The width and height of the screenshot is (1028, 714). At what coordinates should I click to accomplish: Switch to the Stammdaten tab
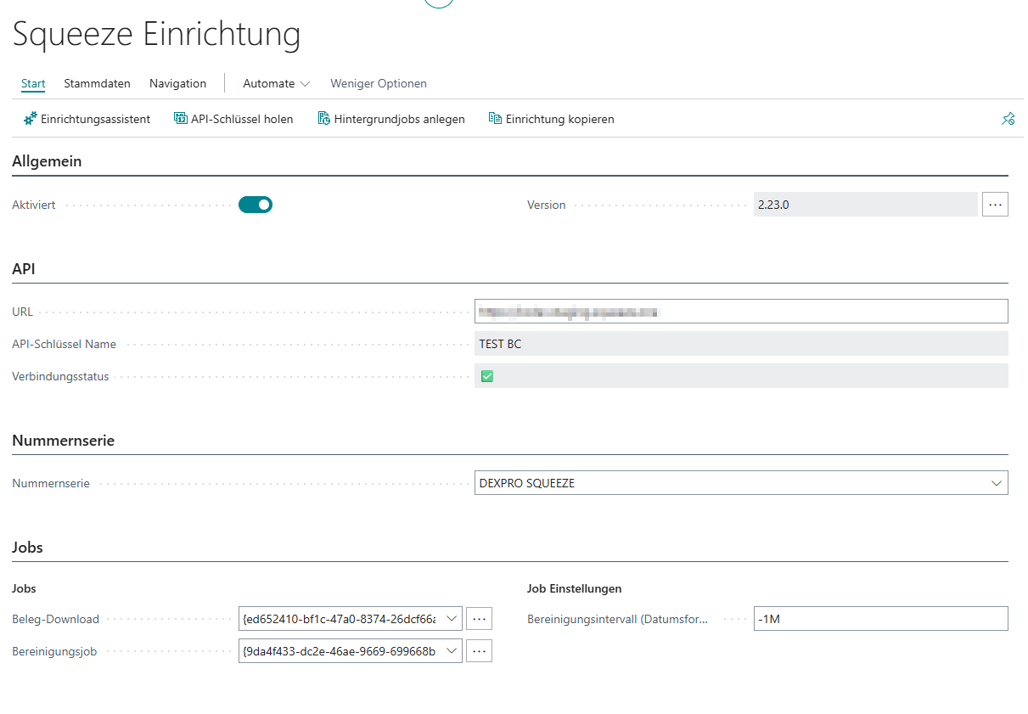coord(97,84)
